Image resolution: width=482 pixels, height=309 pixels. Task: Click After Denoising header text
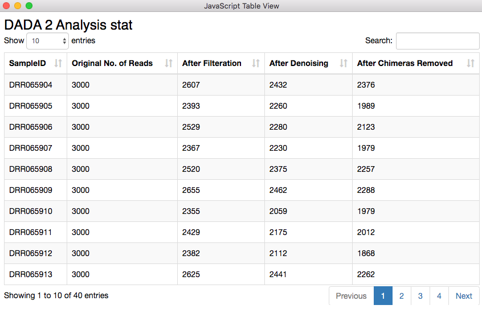click(299, 63)
